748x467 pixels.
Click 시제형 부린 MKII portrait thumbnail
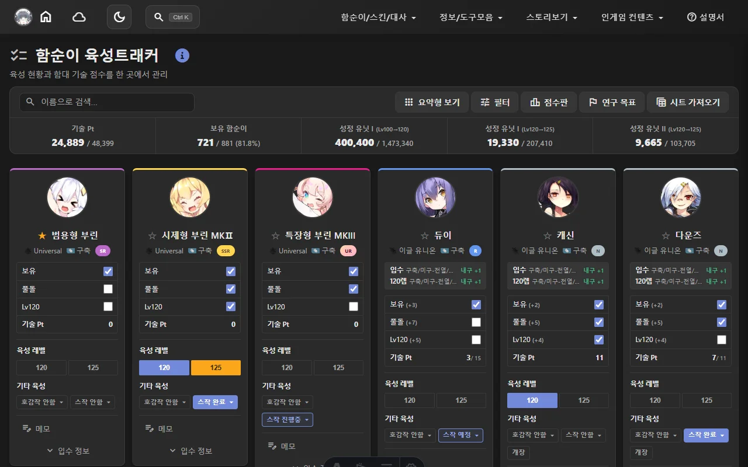pyautogui.click(x=190, y=197)
